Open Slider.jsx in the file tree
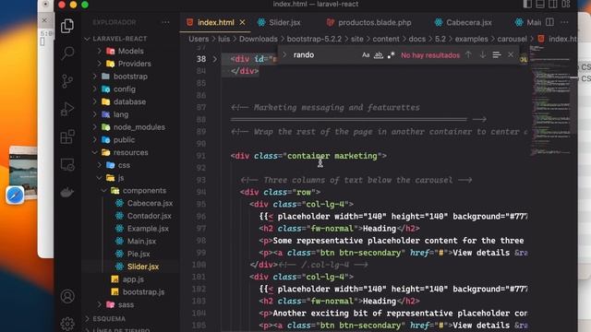Screen dimensions: 591x332 click(x=143, y=267)
